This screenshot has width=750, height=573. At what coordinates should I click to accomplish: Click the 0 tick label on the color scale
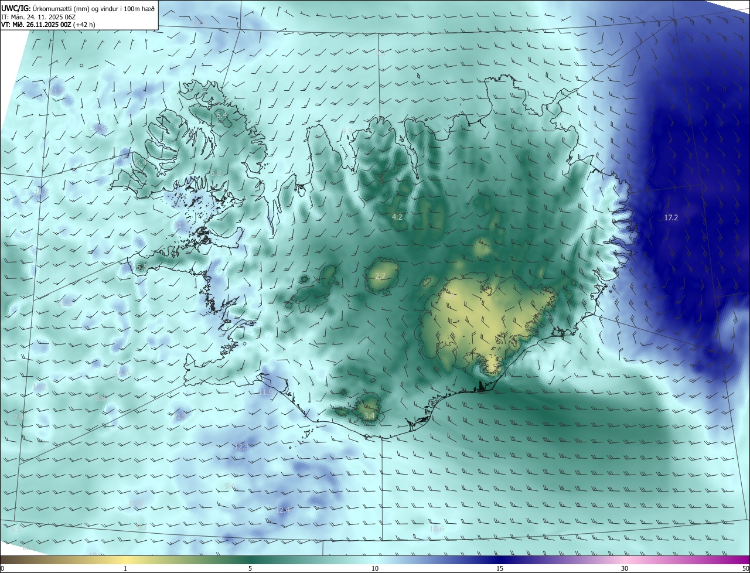2,568
